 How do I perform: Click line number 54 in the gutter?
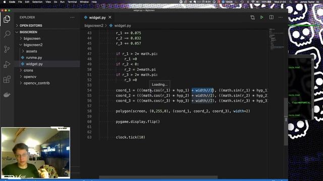pyautogui.click(x=89, y=90)
